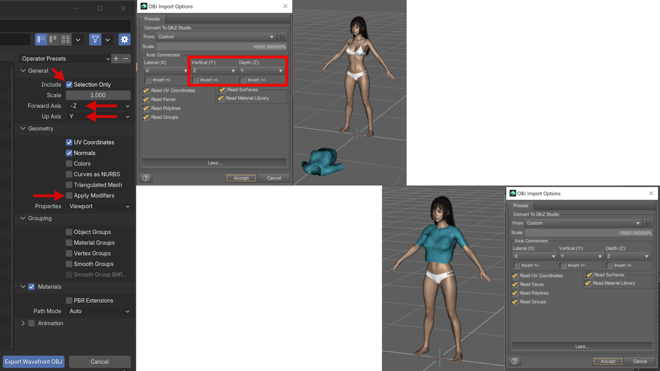
Task: Accept settings in lower OBJ Import Options
Action: pyautogui.click(x=608, y=361)
